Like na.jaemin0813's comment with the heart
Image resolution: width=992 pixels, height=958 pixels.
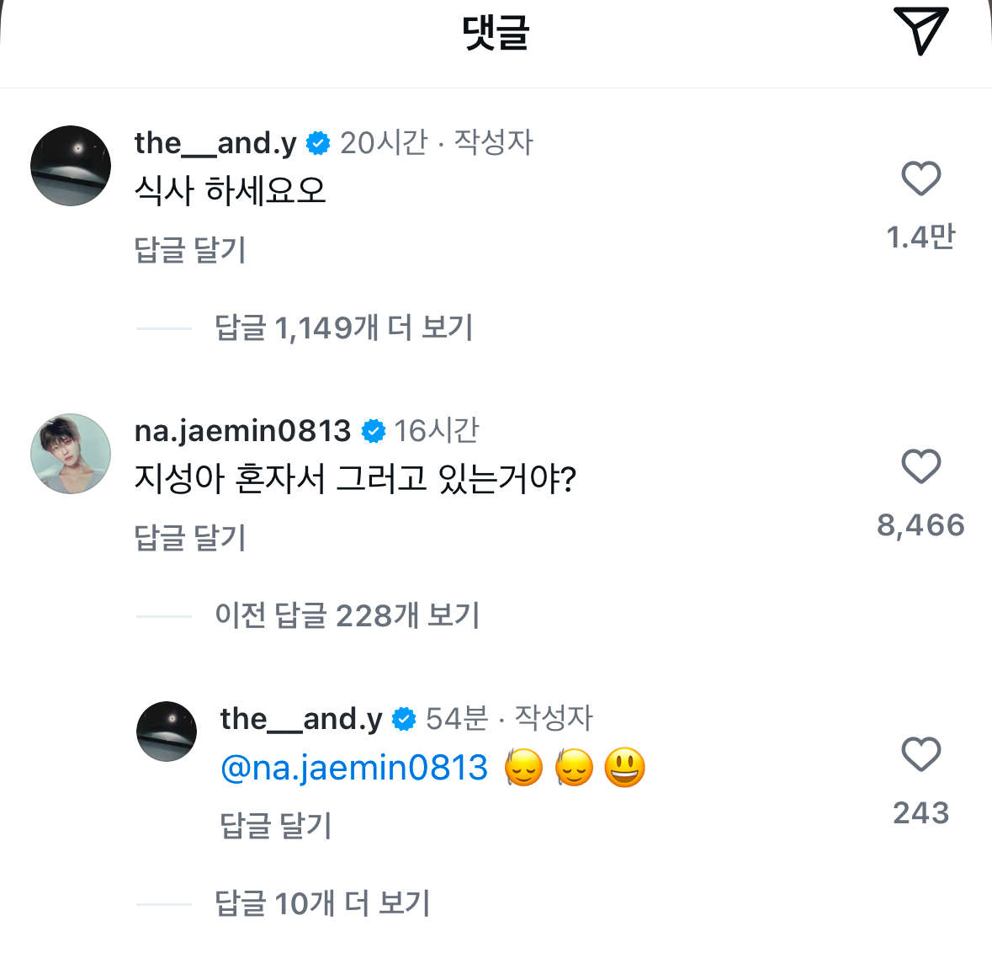coord(920,466)
